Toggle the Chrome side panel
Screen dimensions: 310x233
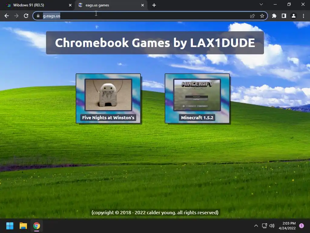click(284, 16)
